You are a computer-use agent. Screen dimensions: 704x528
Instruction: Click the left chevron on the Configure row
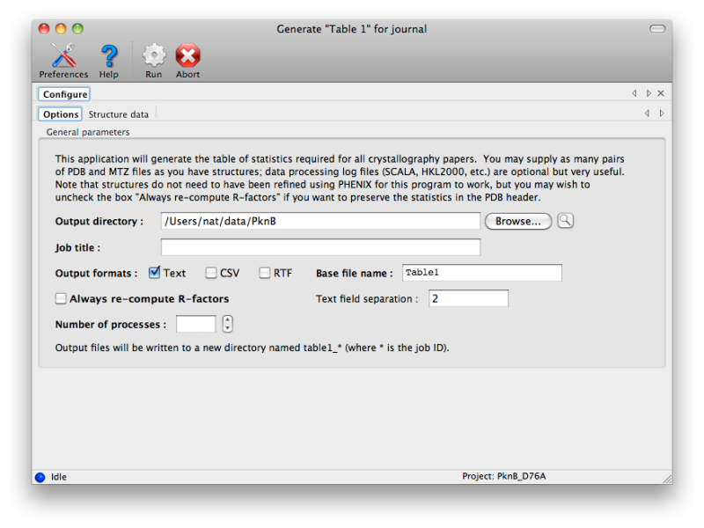tap(634, 93)
